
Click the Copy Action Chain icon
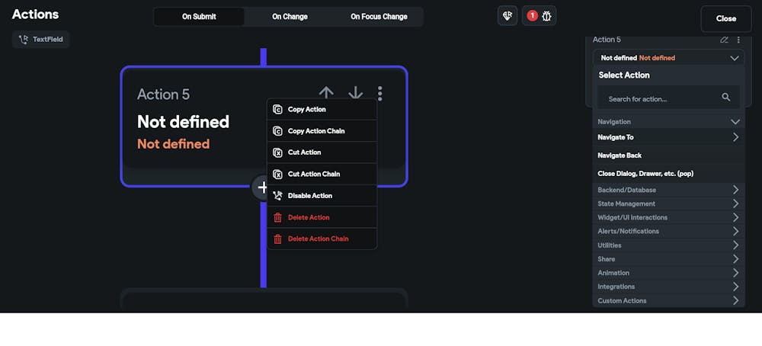pyautogui.click(x=277, y=131)
